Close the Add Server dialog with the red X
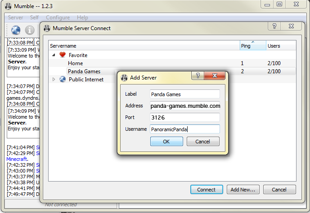The image size is (310, 213). tap(215, 75)
